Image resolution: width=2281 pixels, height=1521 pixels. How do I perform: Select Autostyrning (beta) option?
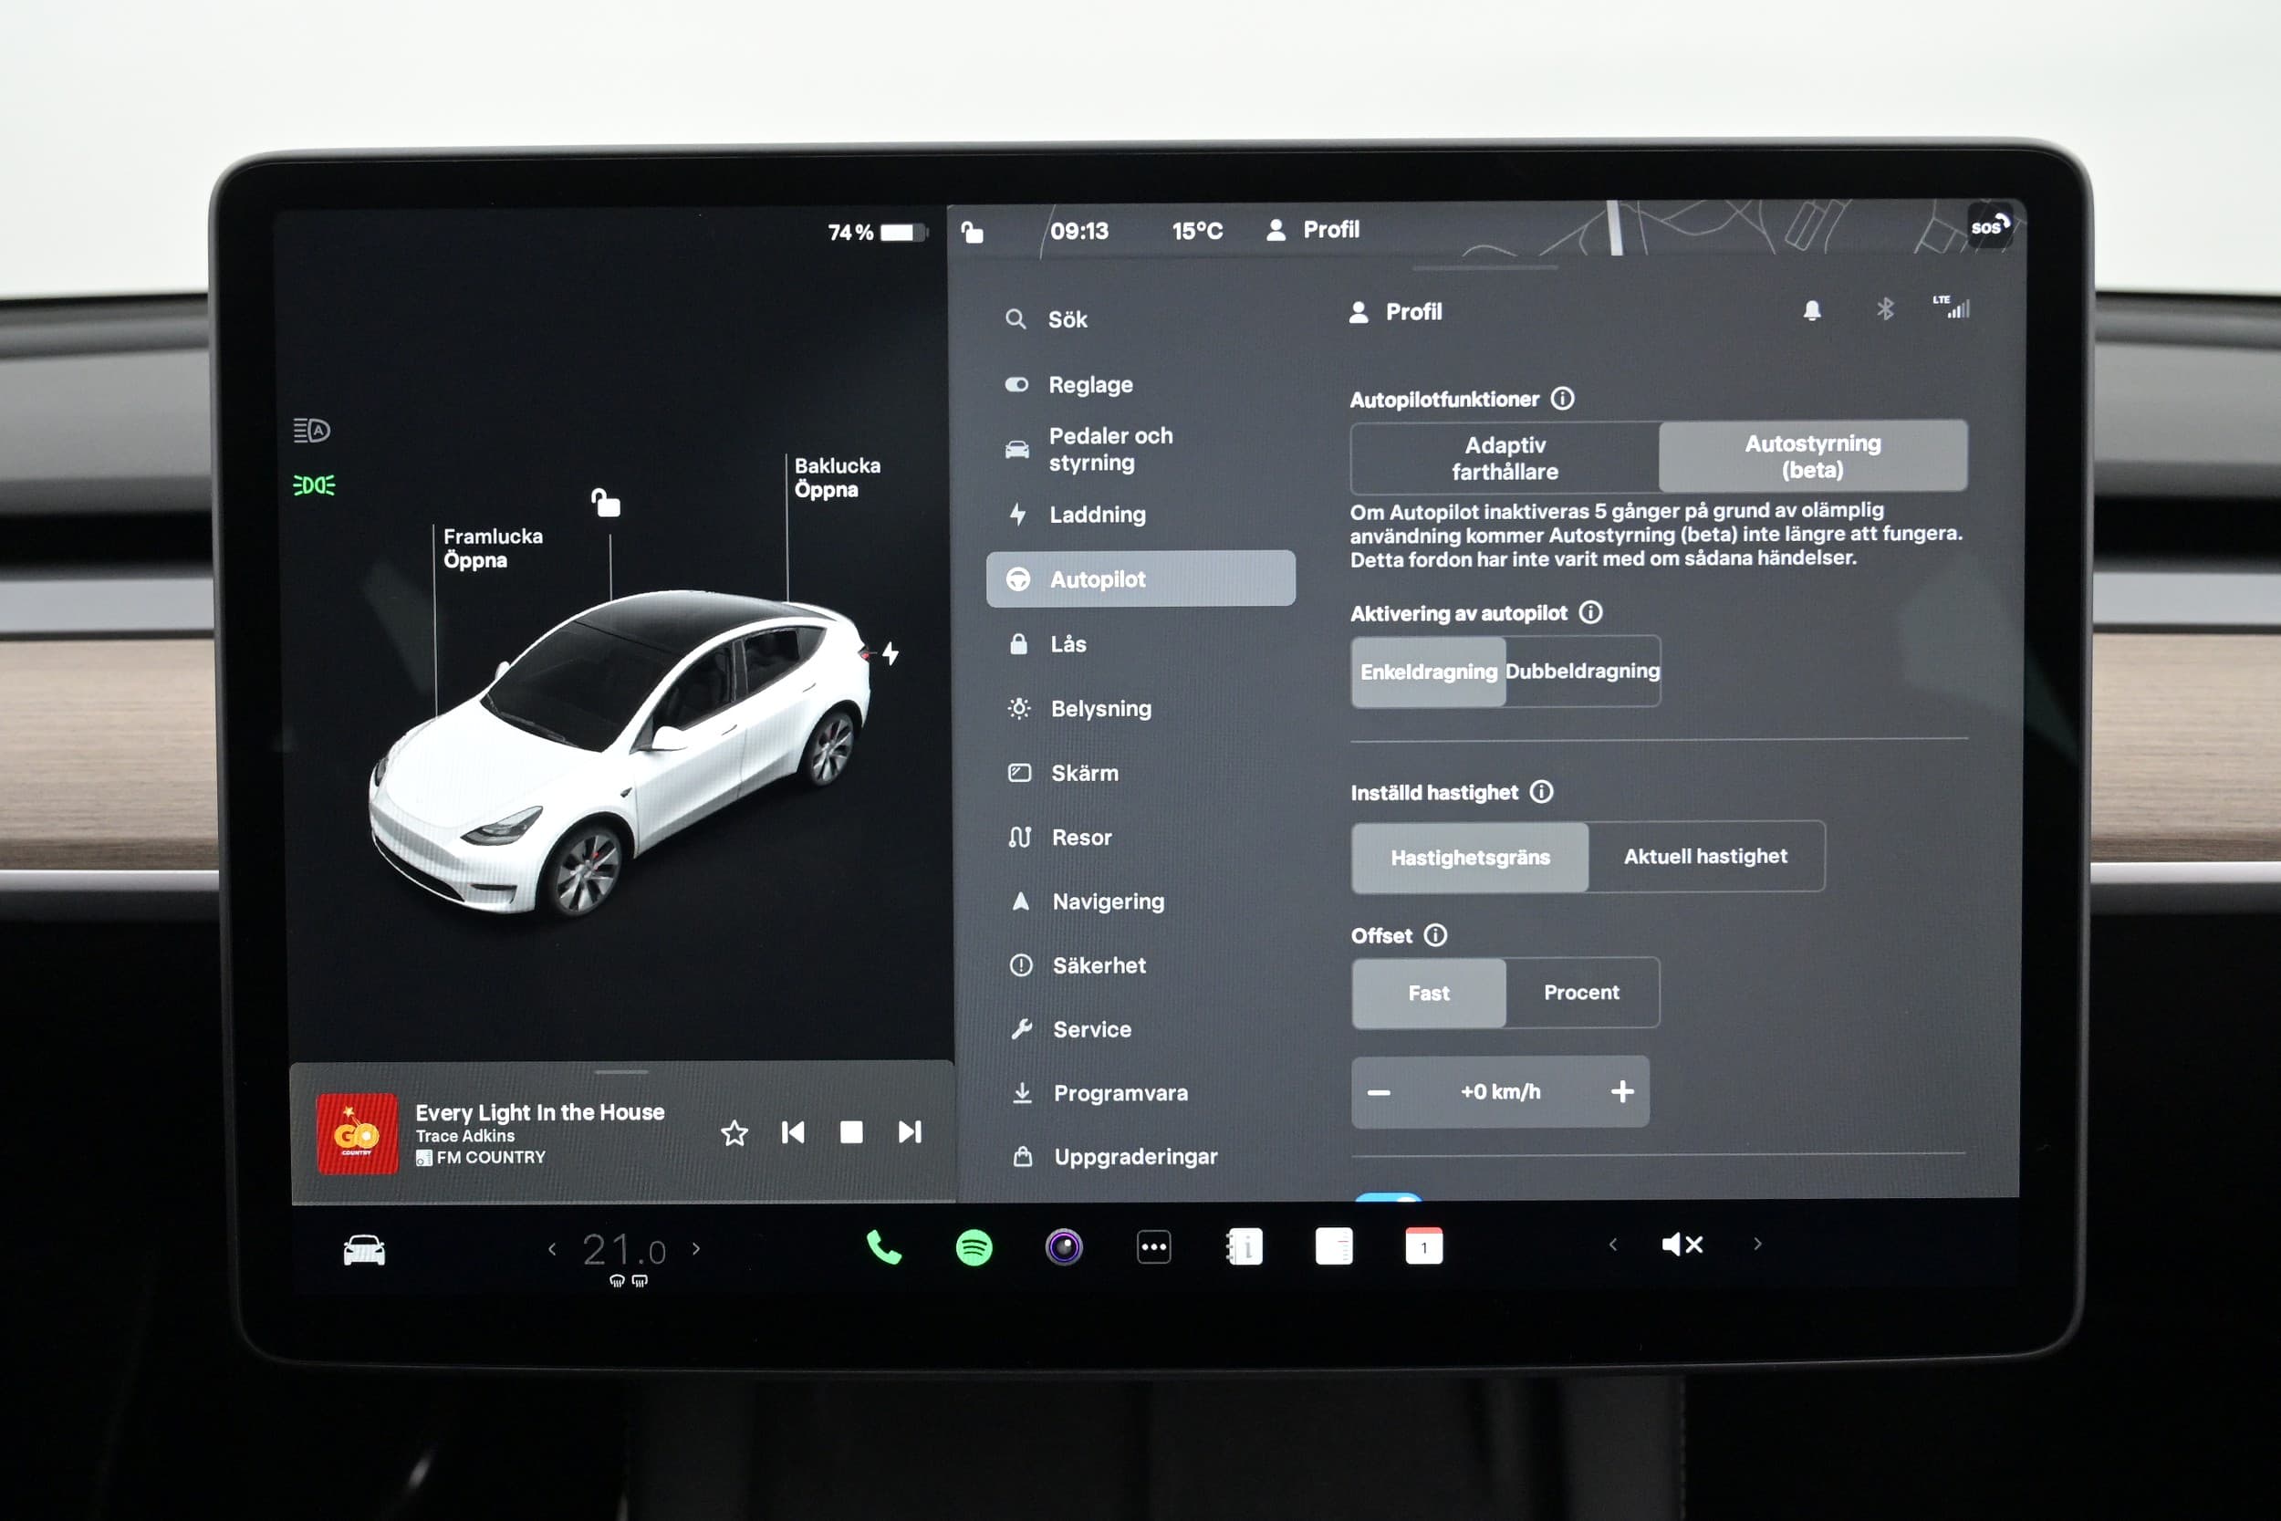point(1813,456)
